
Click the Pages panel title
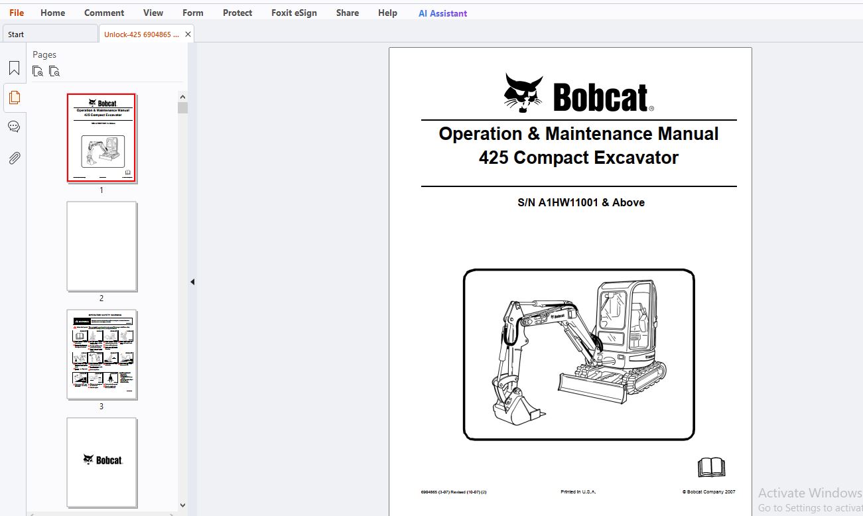click(44, 54)
